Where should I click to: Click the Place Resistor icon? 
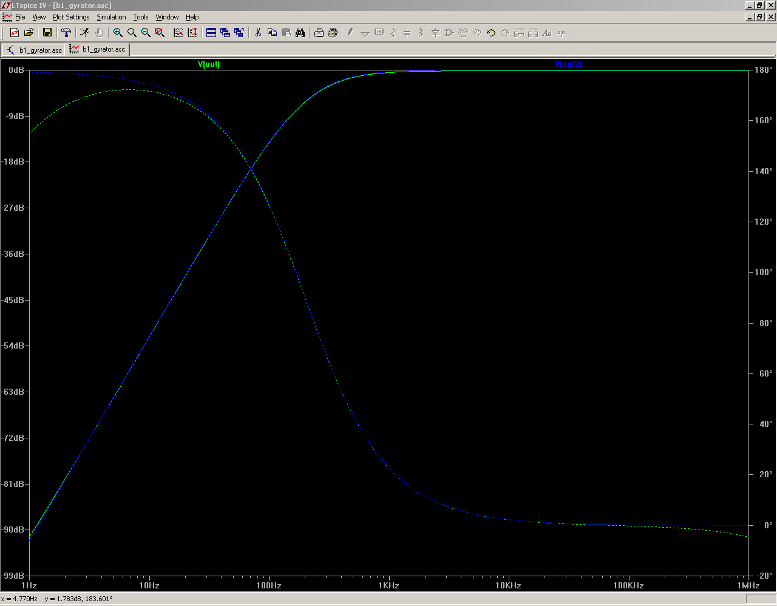point(393,33)
